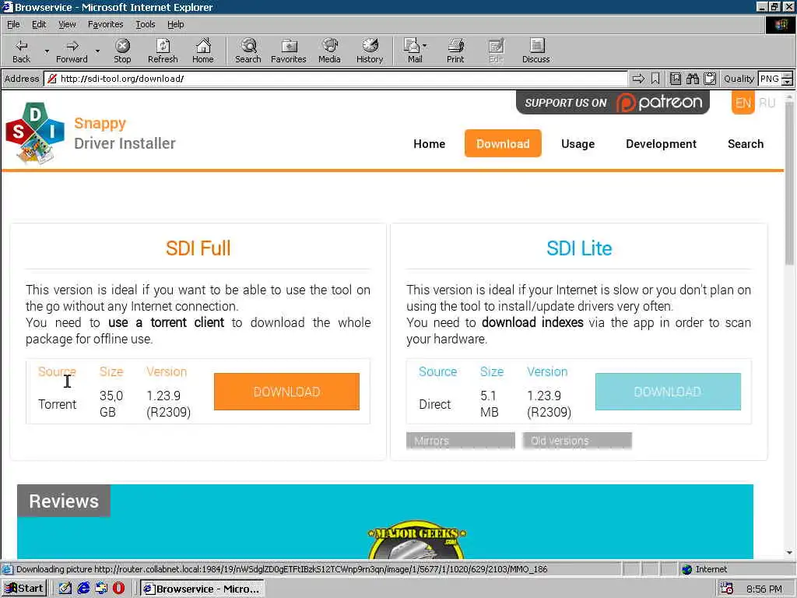Viewport: 797px width, 598px height.
Task: Click the picture-with-bookmark icon beside Quality
Action: tap(675, 79)
